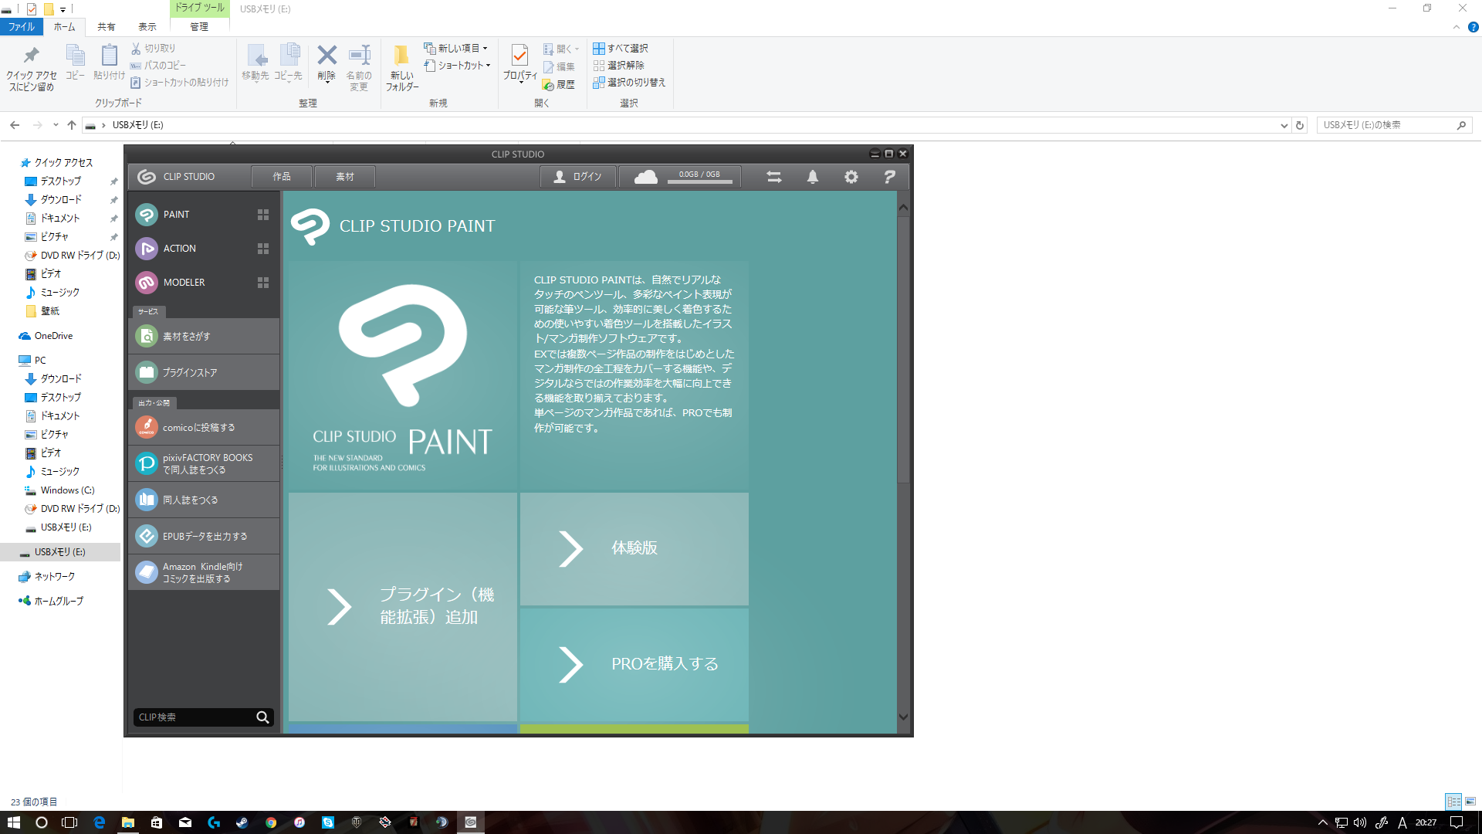Click the notification bell icon
This screenshot has height=834, width=1482.
813,177
